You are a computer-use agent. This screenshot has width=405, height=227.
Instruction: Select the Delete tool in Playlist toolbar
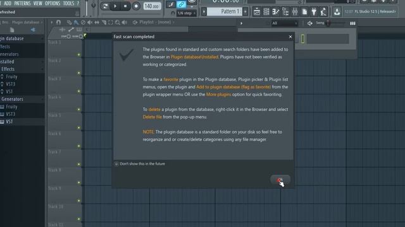[x=83, y=23]
